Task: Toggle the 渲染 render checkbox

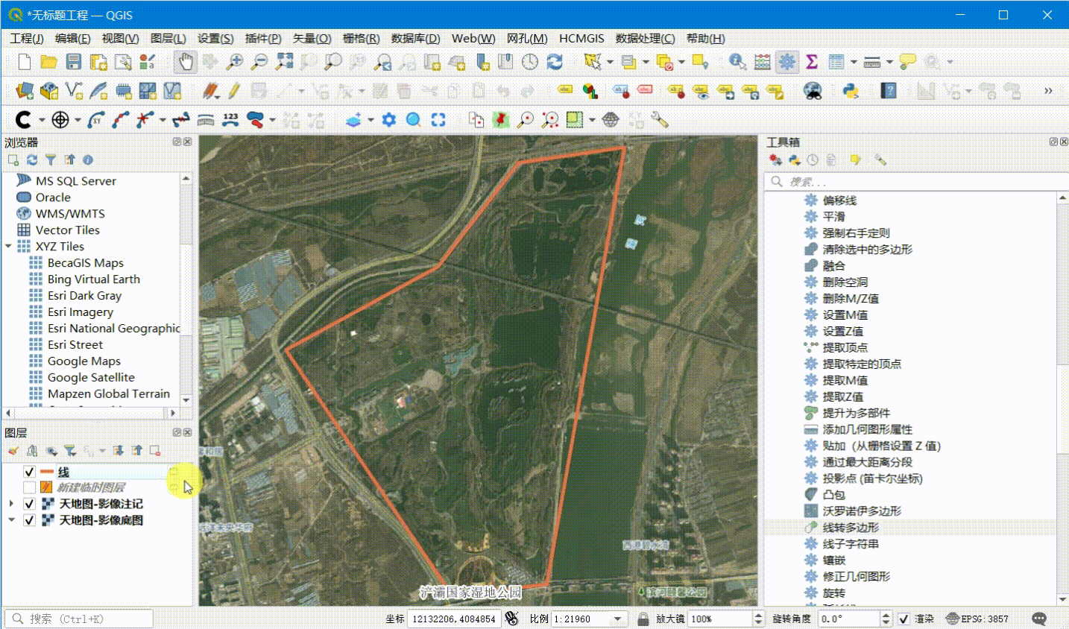Action: pos(904,619)
